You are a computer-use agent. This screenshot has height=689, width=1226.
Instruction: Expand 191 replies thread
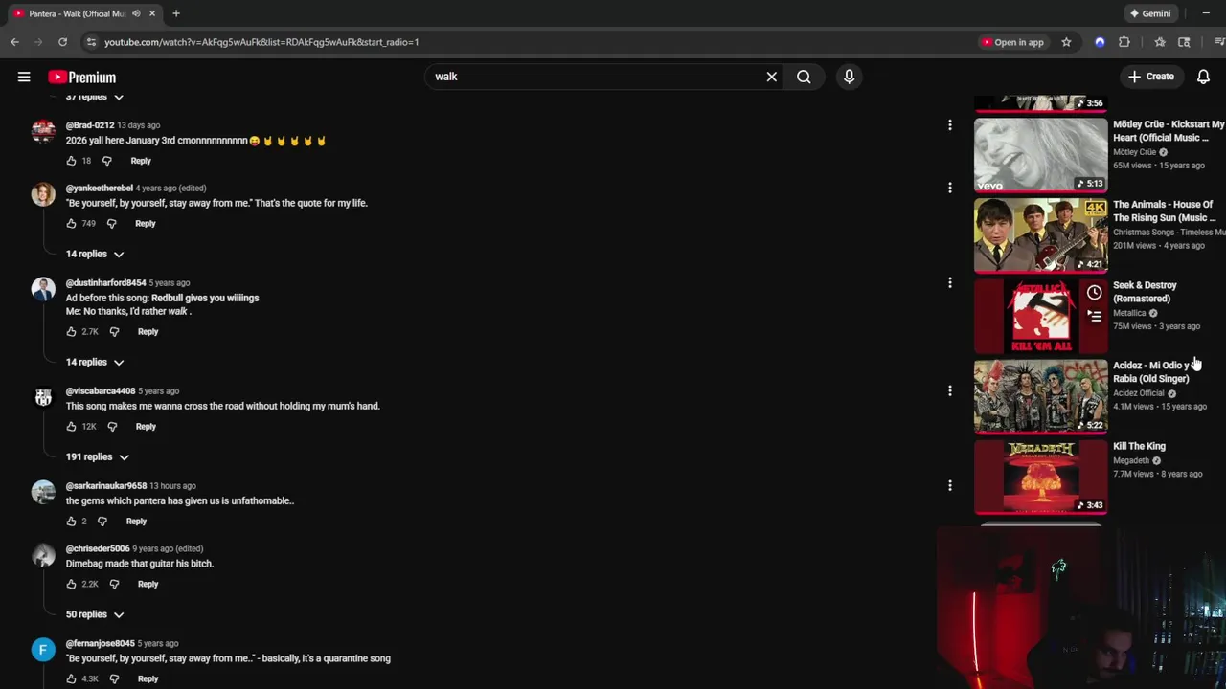coord(98,456)
